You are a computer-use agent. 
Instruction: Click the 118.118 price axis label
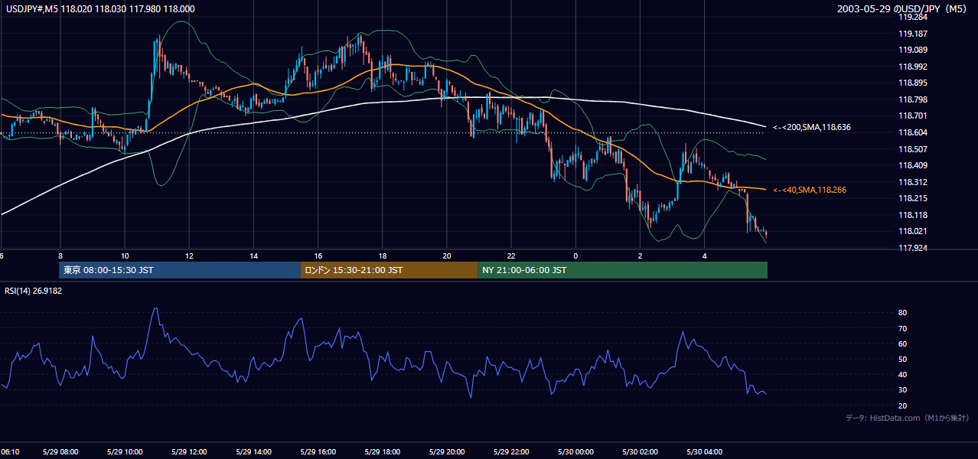click(x=913, y=215)
